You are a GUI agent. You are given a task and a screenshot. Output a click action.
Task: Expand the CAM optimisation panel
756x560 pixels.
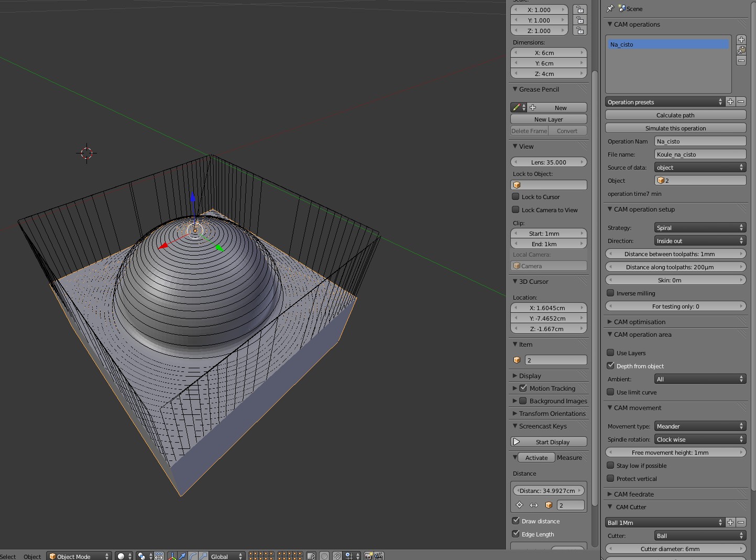pos(639,322)
